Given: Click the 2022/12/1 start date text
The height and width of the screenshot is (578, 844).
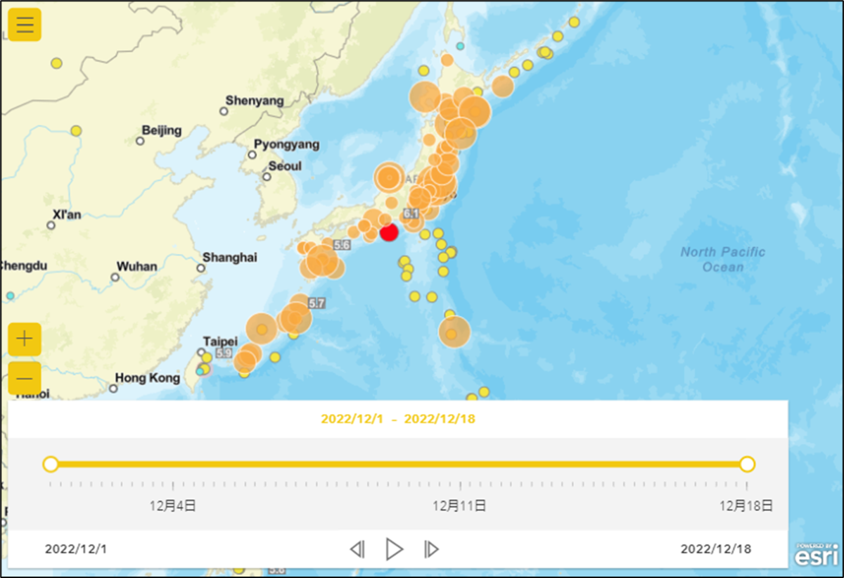Looking at the screenshot, I should 76,549.
